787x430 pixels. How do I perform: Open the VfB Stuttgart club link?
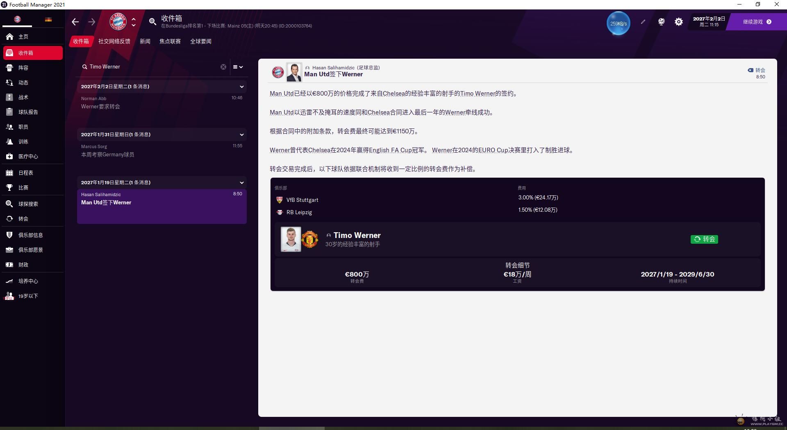point(302,200)
